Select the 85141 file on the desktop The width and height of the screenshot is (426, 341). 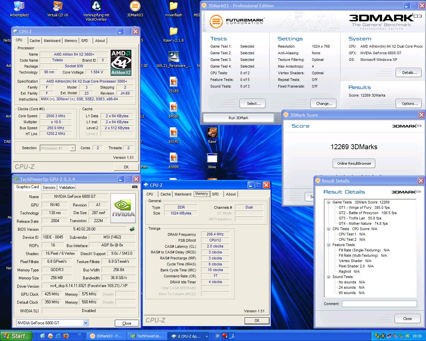click(173, 136)
